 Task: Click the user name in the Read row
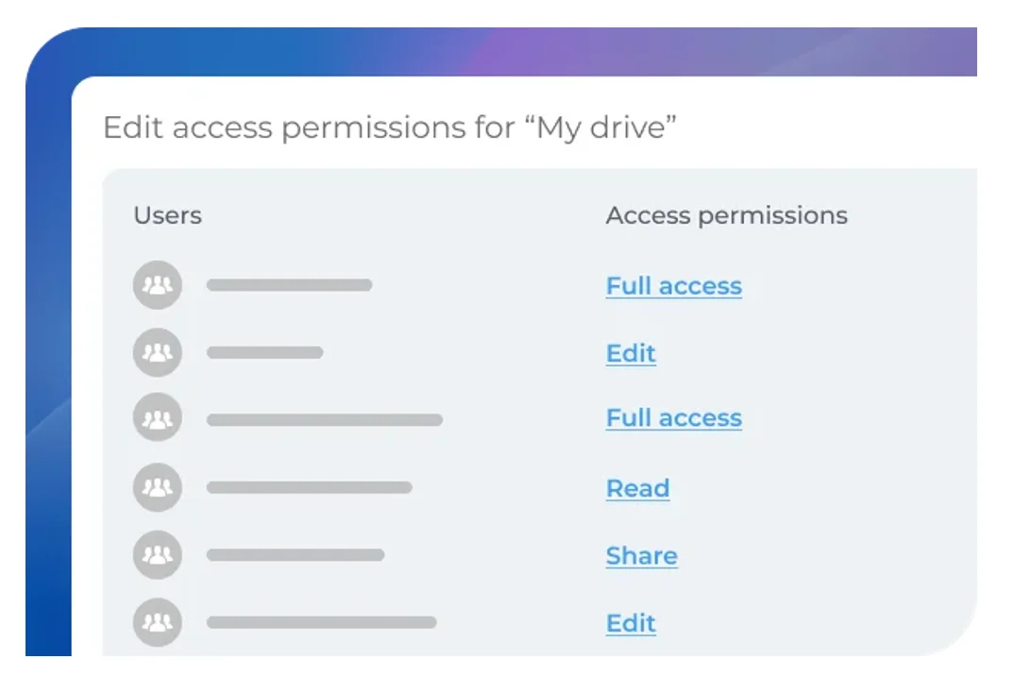click(309, 488)
